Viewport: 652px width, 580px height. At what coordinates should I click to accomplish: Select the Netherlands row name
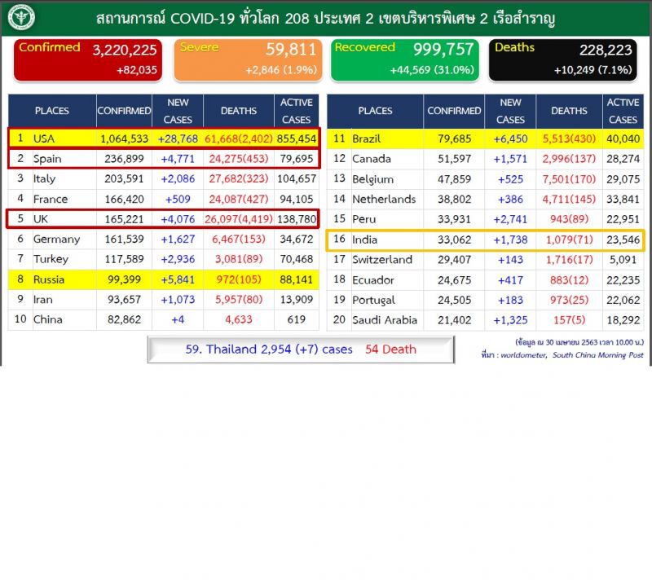(384, 199)
